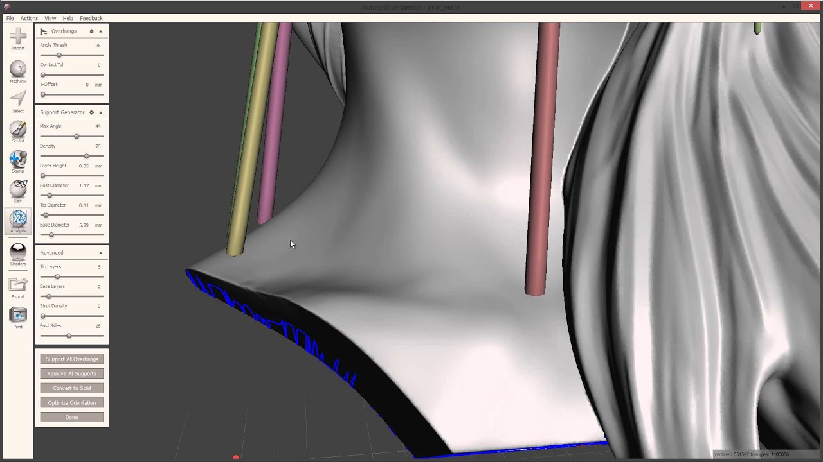This screenshot has width=823, height=462.
Task: Open the File menu
Action: pyautogui.click(x=10, y=18)
